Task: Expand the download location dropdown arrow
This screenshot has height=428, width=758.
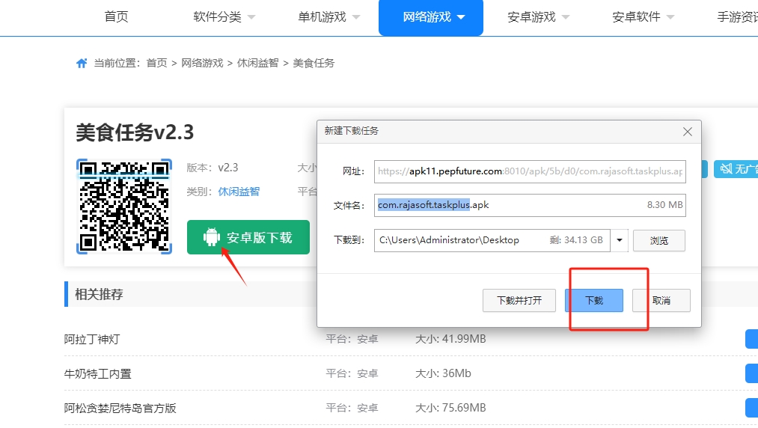Action: 620,240
